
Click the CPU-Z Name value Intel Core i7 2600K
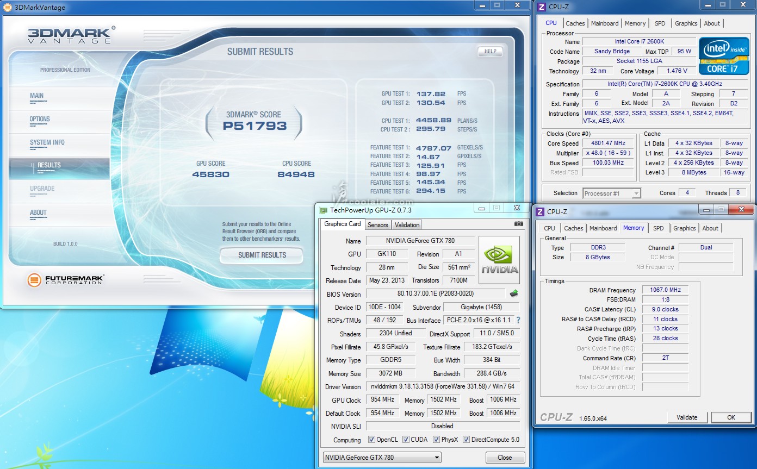(639, 41)
